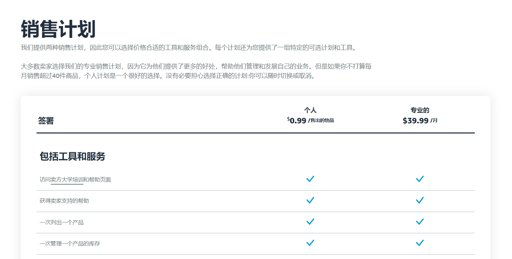The image size is (512, 259).
Task: Select the 个人 plan column title
Action: (x=310, y=110)
